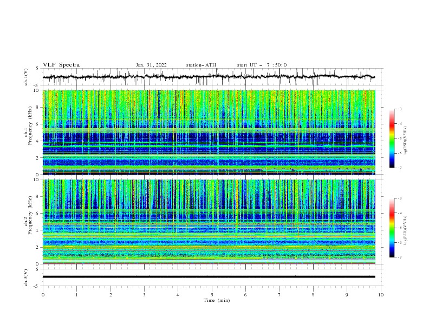Click the "8" minute tick label on time axis
This screenshot has height=331, width=429.
pyautogui.click(x=313, y=295)
